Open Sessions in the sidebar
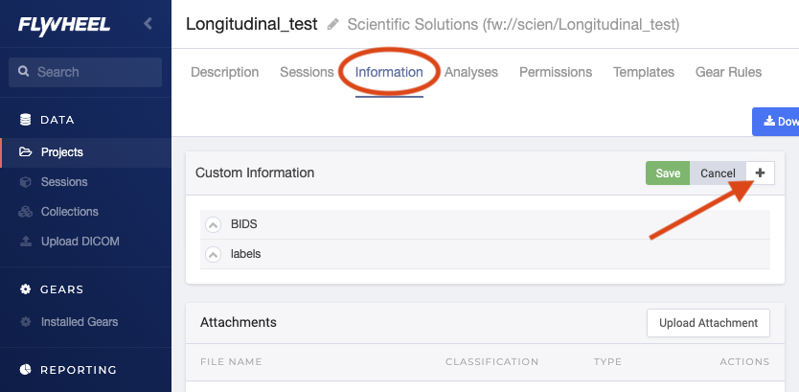799x392 pixels. click(x=64, y=182)
